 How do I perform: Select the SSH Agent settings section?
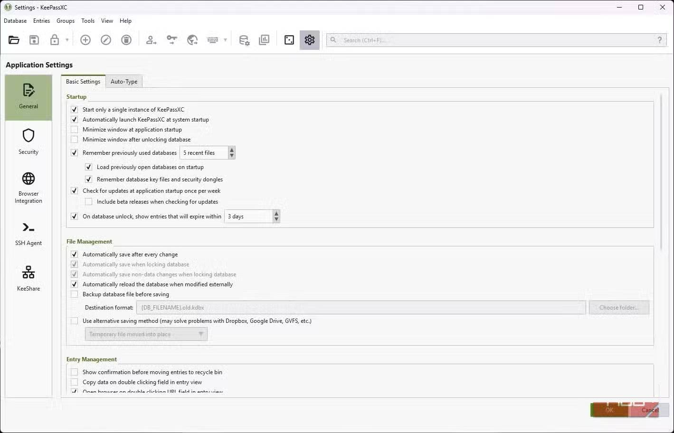tap(28, 234)
